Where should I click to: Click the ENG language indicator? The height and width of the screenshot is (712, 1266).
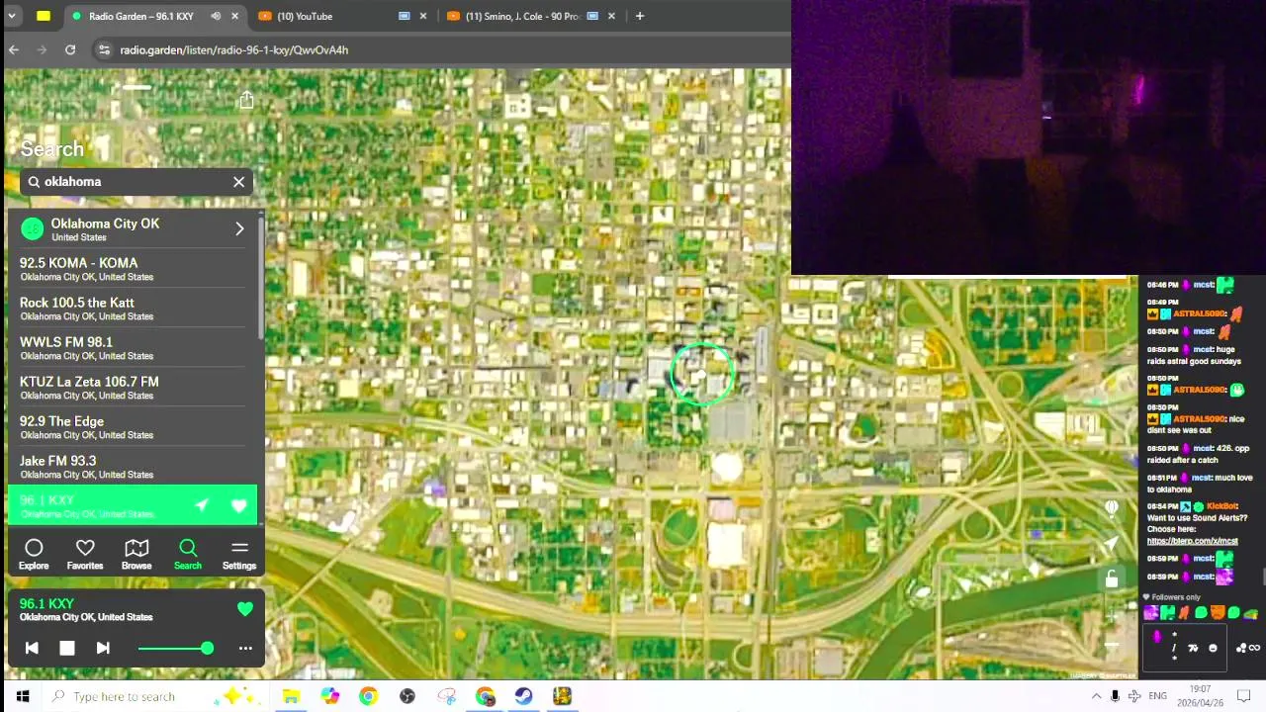pyautogui.click(x=1157, y=696)
